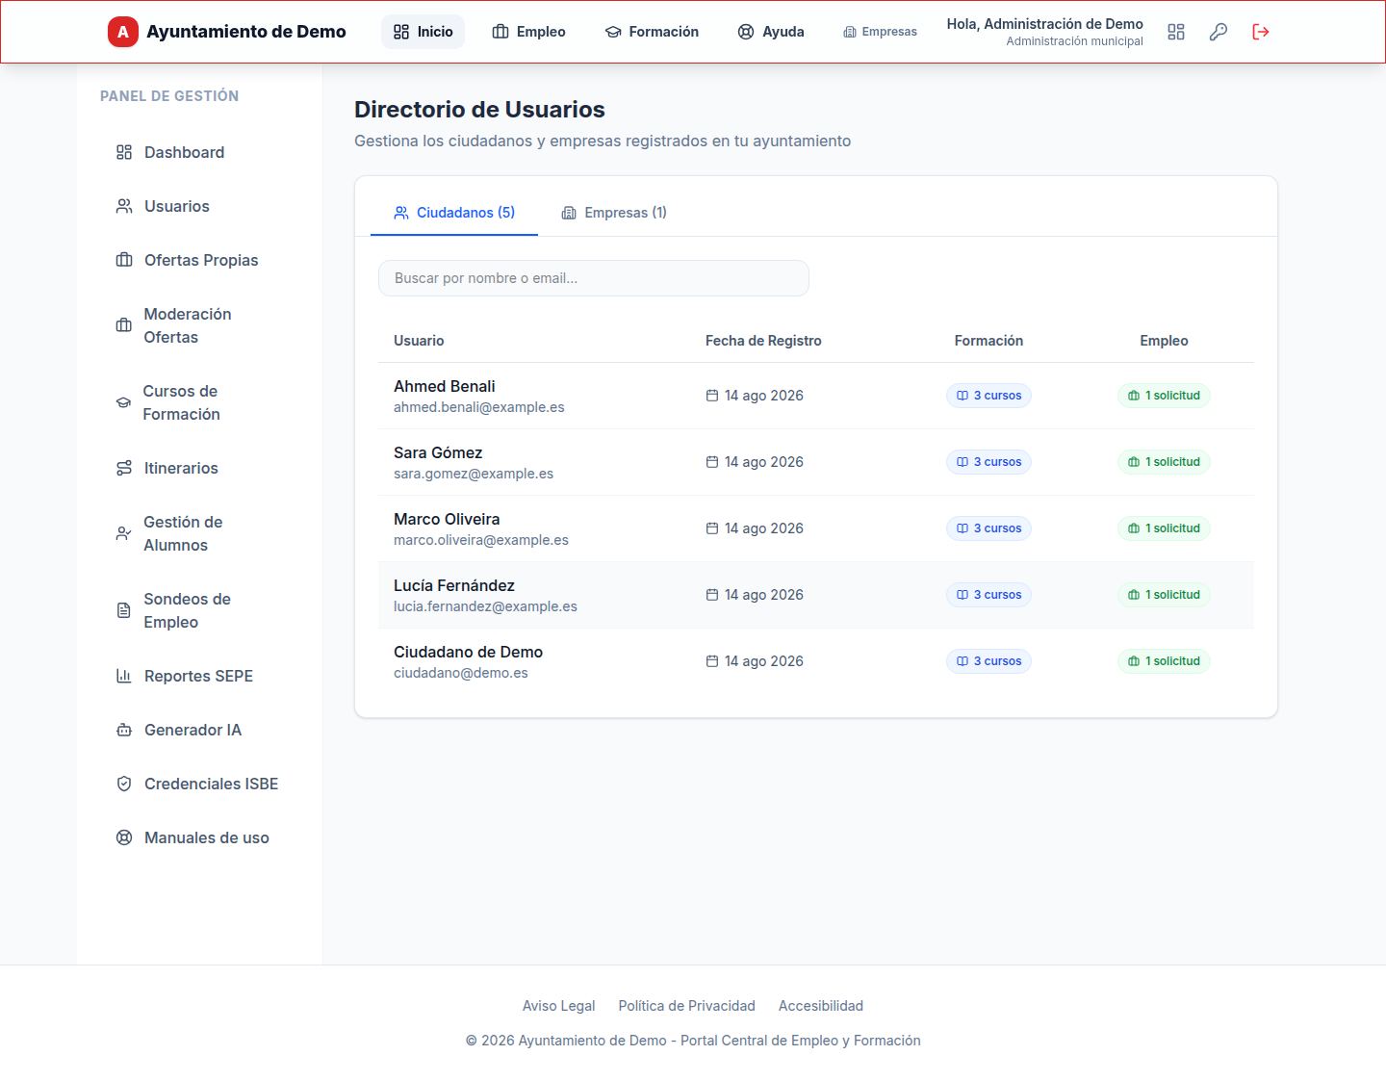This screenshot has height=1081, width=1386.
Task: Click Sara Gómez's 1 solicitud badge
Action: point(1164,462)
